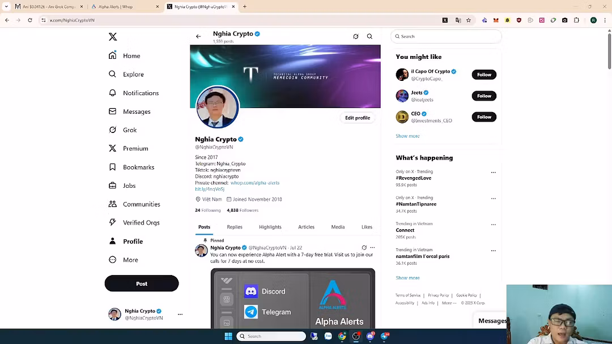The width and height of the screenshot is (612, 344).
Task: Switch to the Highlights tab
Action: click(270, 227)
